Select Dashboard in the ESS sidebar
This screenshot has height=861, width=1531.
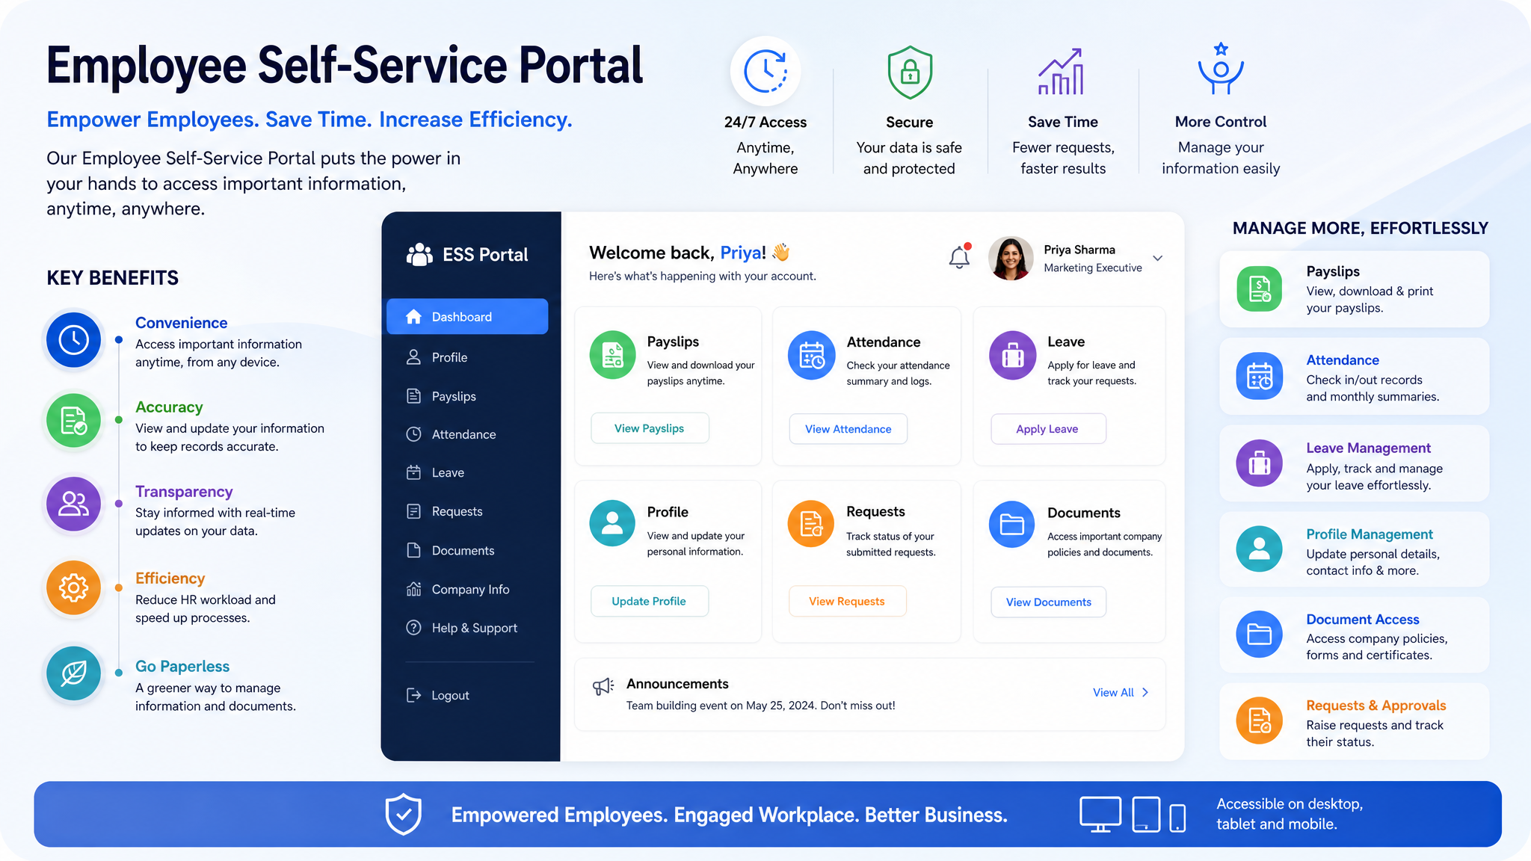(x=467, y=317)
